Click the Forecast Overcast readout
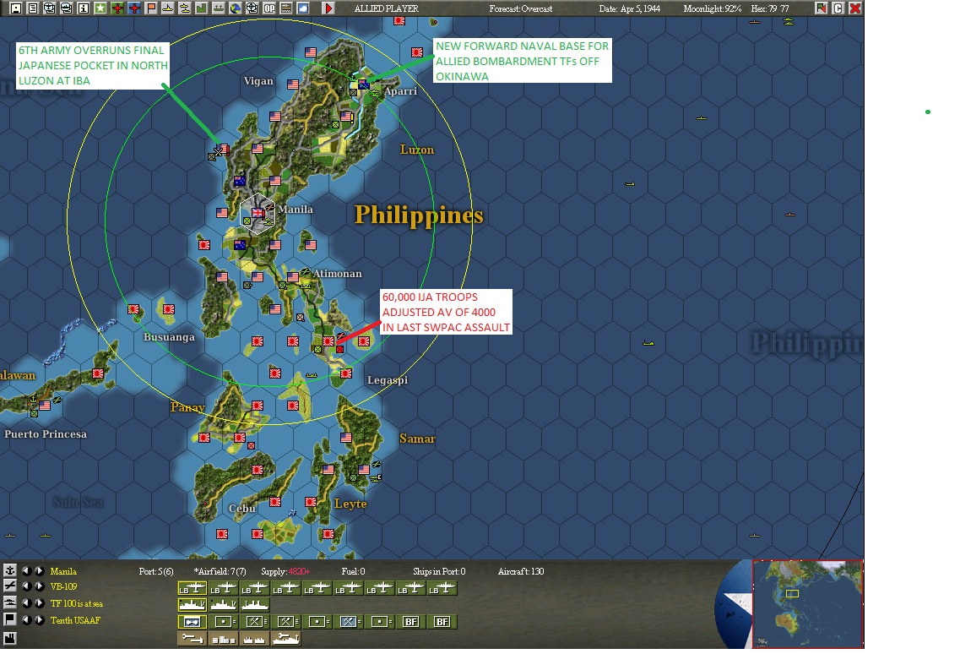 click(x=520, y=8)
